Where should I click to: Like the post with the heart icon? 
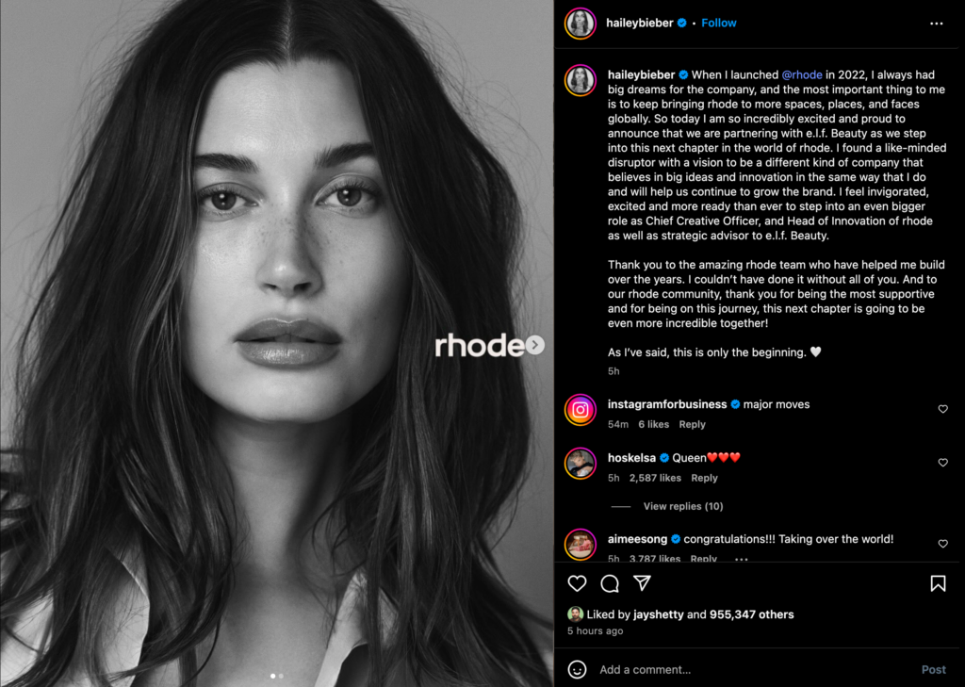tap(577, 583)
